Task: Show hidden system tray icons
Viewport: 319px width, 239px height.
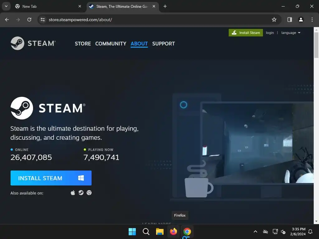Action: point(255,232)
